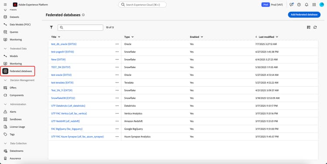
Task: Click the Adobe Experience Platform logo
Action: 15,5
